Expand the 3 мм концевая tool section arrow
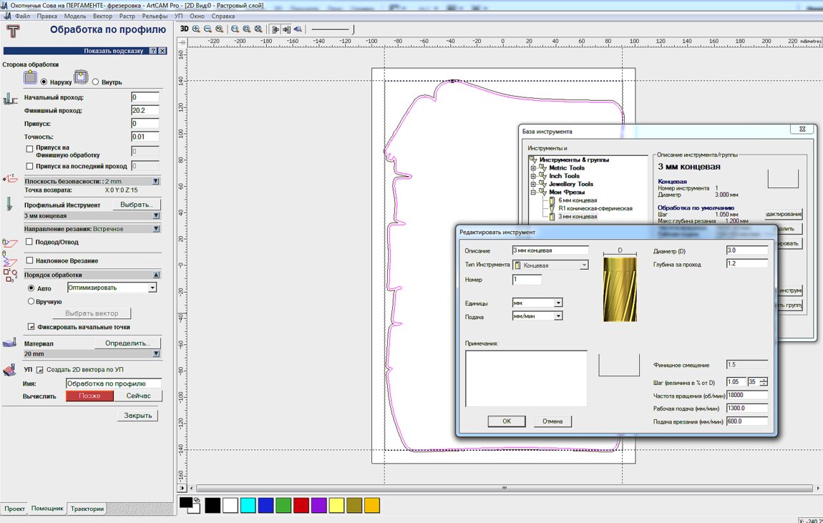This screenshot has height=523, width=823. 156,215
